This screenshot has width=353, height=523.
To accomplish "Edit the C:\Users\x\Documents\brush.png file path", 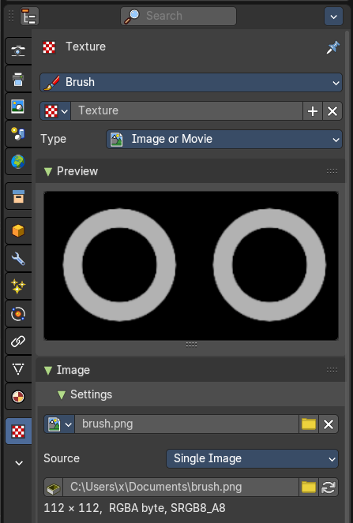I will pyautogui.click(x=181, y=488).
